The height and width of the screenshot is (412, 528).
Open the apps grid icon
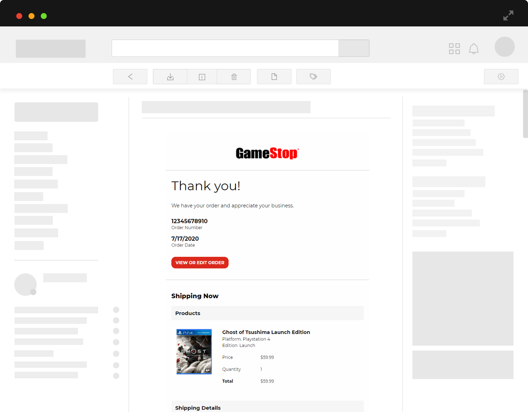pyautogui.click(x=454, y=49)
